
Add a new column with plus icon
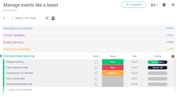tap(173, 56)
